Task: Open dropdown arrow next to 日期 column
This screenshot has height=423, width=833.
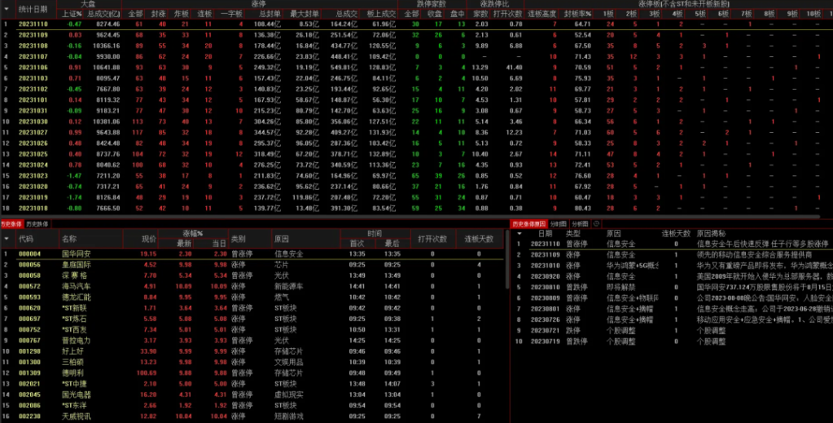Action: [x=519, y=233]
